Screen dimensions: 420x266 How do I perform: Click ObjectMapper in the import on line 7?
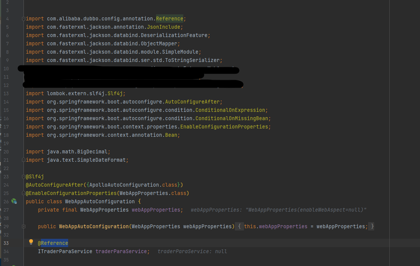point(159,43)
